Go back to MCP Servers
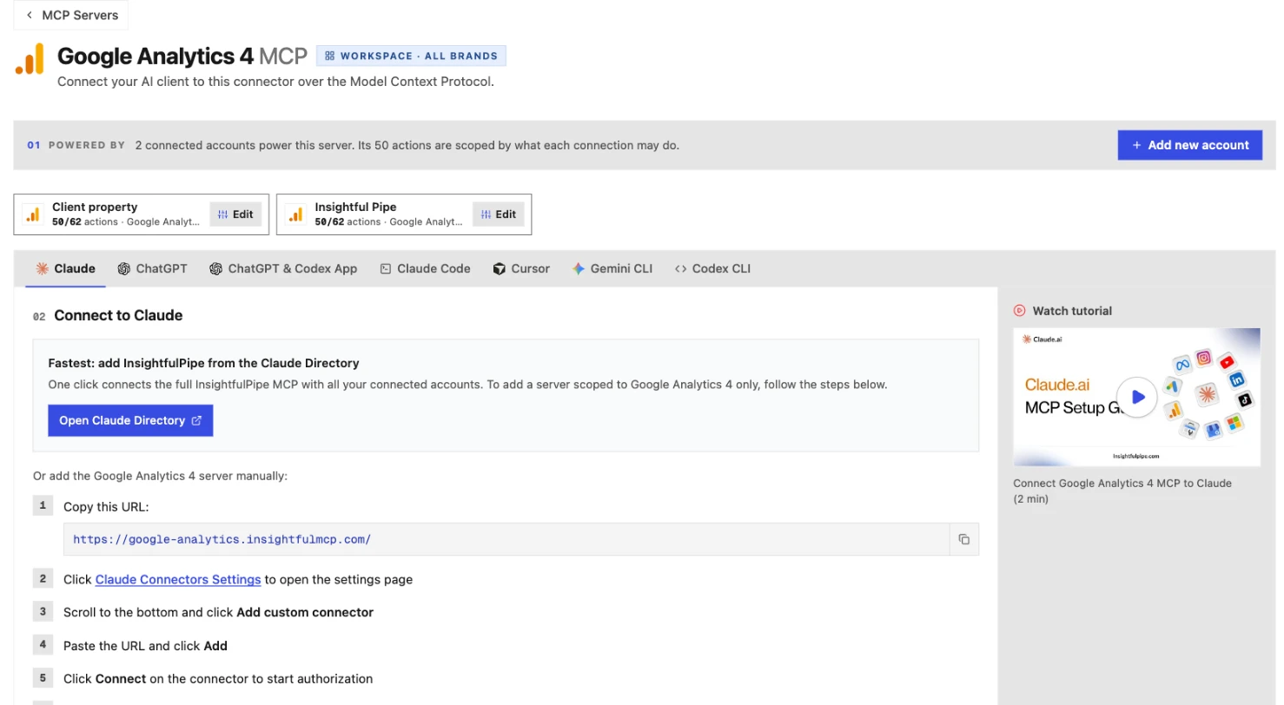The width and height of the screenshot is (1284, 705). 71,15
